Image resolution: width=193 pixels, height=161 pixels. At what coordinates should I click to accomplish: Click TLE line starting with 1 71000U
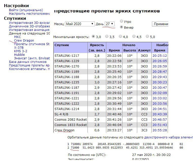(x=125, y=144)
